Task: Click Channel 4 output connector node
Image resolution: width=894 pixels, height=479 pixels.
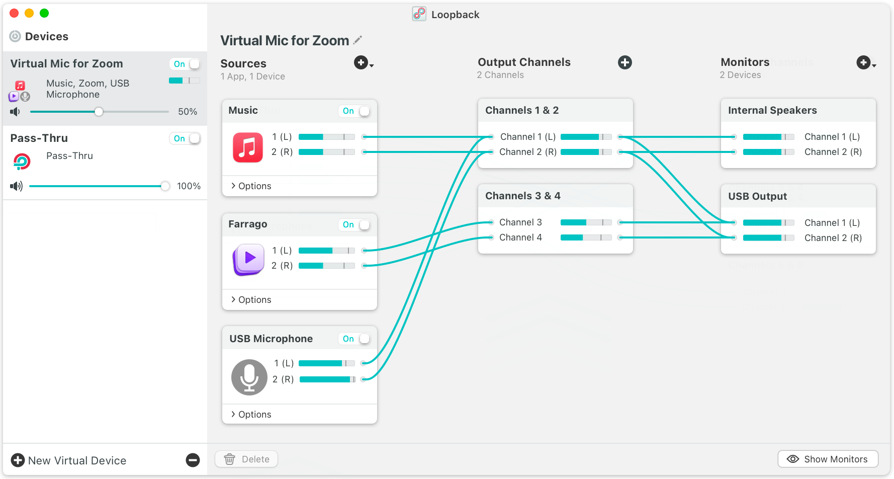Action: pyautogui.click(x=620, y=237)
